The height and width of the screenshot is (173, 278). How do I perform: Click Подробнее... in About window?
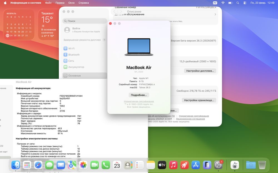[x=139, y=95]
